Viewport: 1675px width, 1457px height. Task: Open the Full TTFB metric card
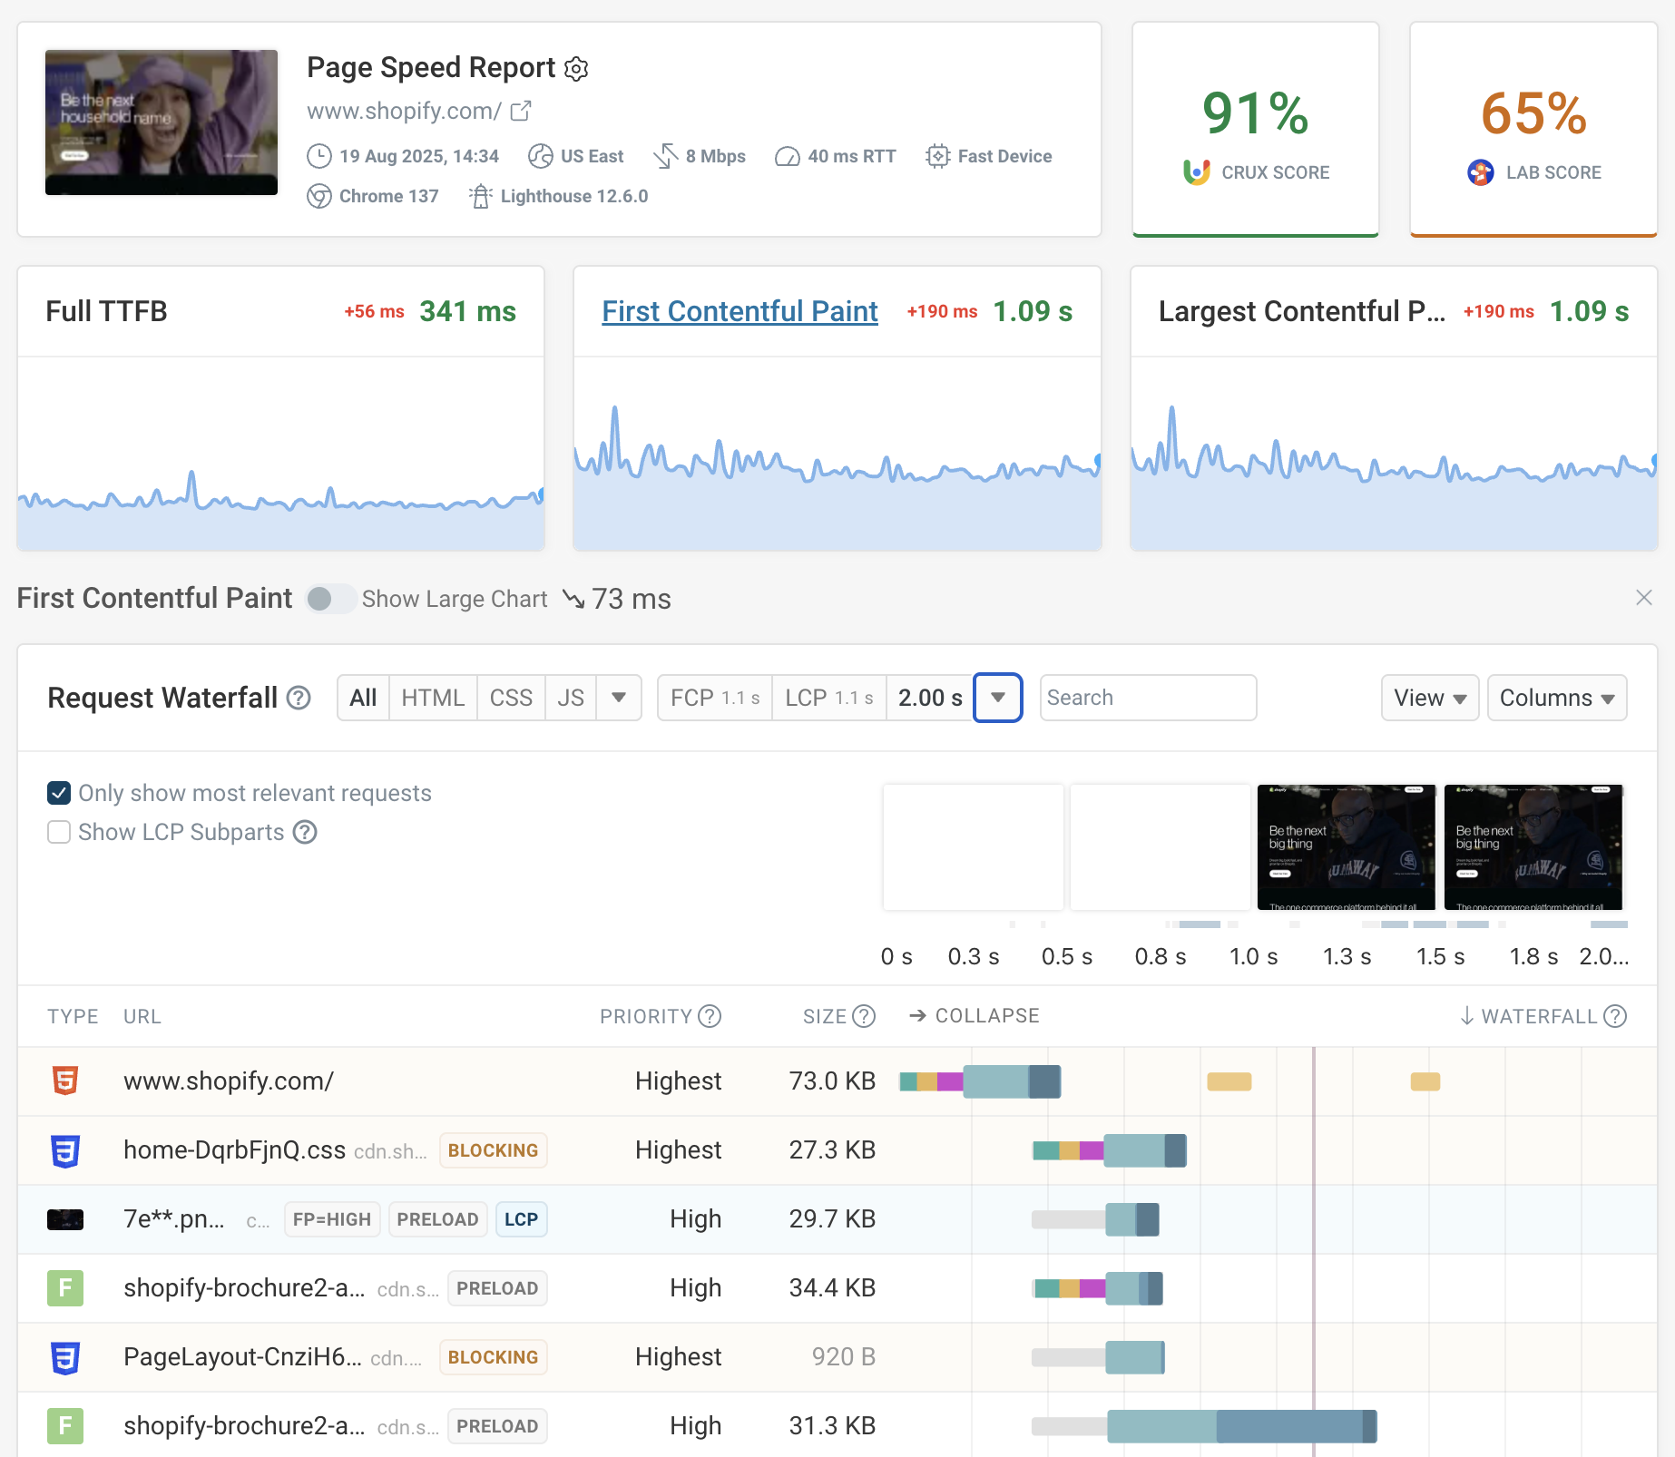pos(281,408)
